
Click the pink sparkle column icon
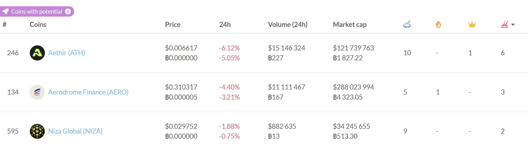coord(504,25)
